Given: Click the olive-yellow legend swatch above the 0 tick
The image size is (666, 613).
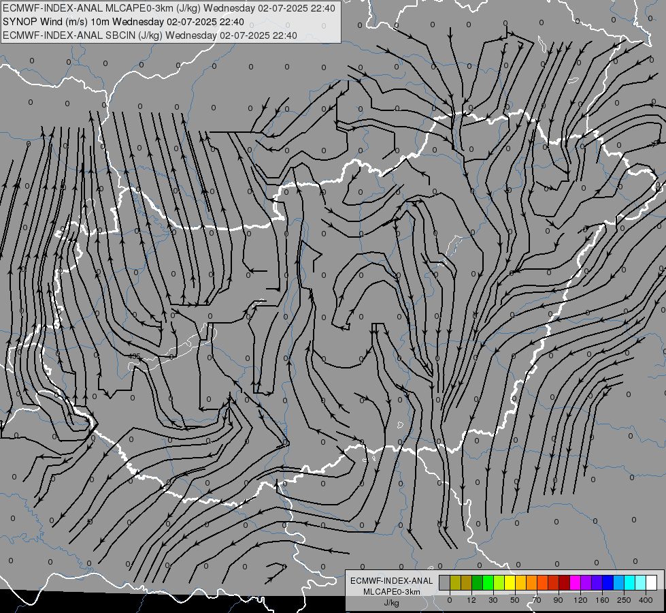Looking at the screenshot, I should click(455, 582).
